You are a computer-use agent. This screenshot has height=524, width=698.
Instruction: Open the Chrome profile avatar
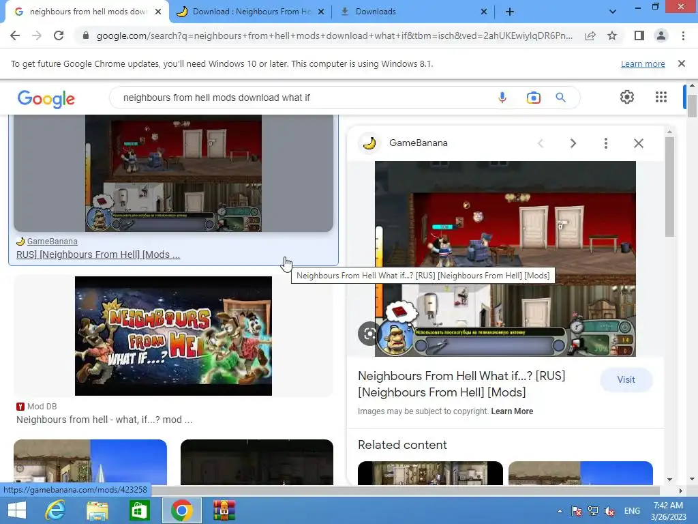661,35
